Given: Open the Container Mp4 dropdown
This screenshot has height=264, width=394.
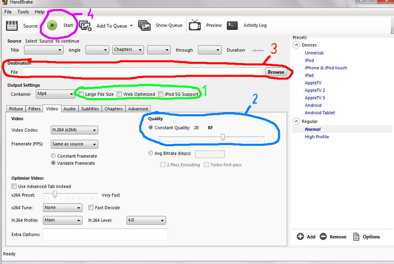Looking at the screenshot, I should point(55,94).
